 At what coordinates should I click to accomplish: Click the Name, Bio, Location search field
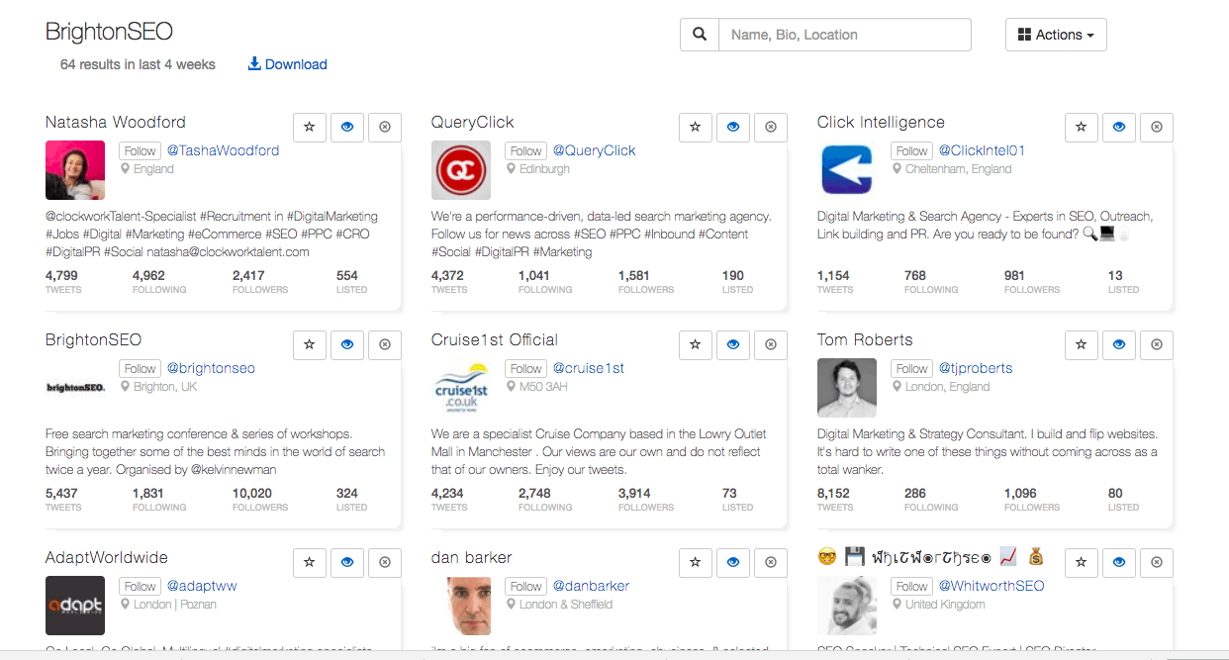pyautogui.click(x=844, y=35)
